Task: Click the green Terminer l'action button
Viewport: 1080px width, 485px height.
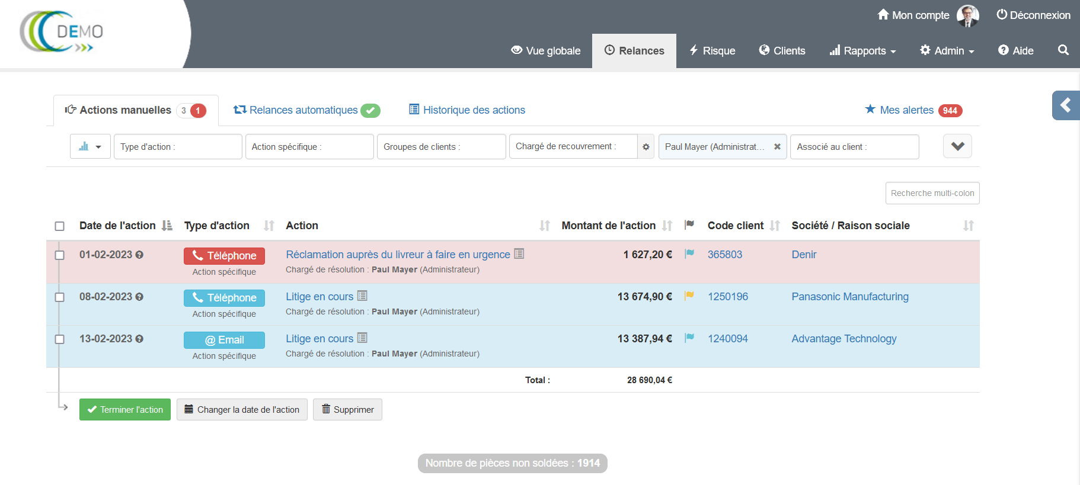Action: tap(125, 410)
